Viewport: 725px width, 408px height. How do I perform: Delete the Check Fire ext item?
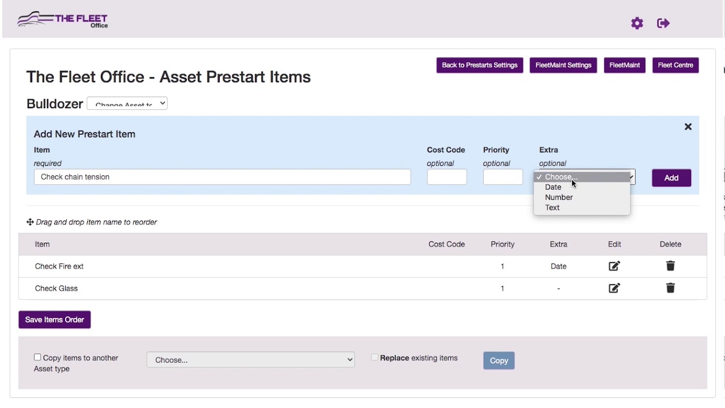(x=670, y=266)
